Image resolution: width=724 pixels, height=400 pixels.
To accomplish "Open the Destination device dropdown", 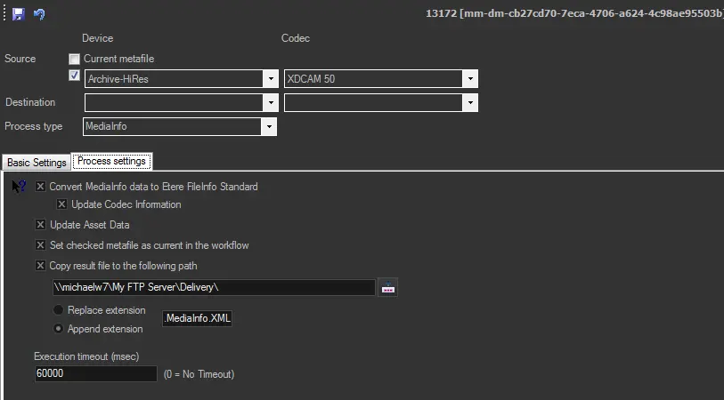I will 270,103.
